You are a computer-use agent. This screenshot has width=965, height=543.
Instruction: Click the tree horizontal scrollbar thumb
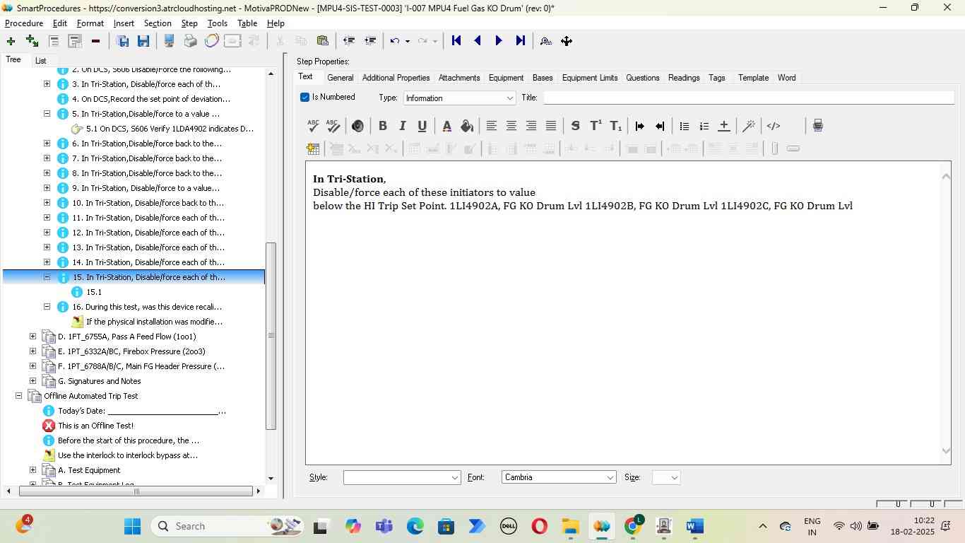136,491
